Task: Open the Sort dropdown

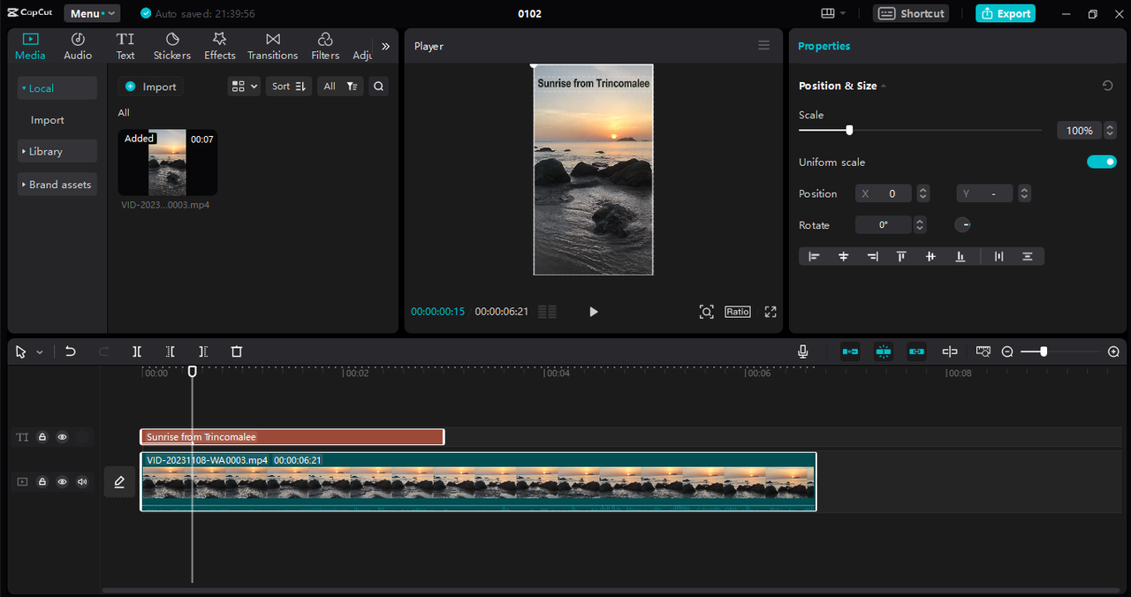Action: tap(288, 87)
